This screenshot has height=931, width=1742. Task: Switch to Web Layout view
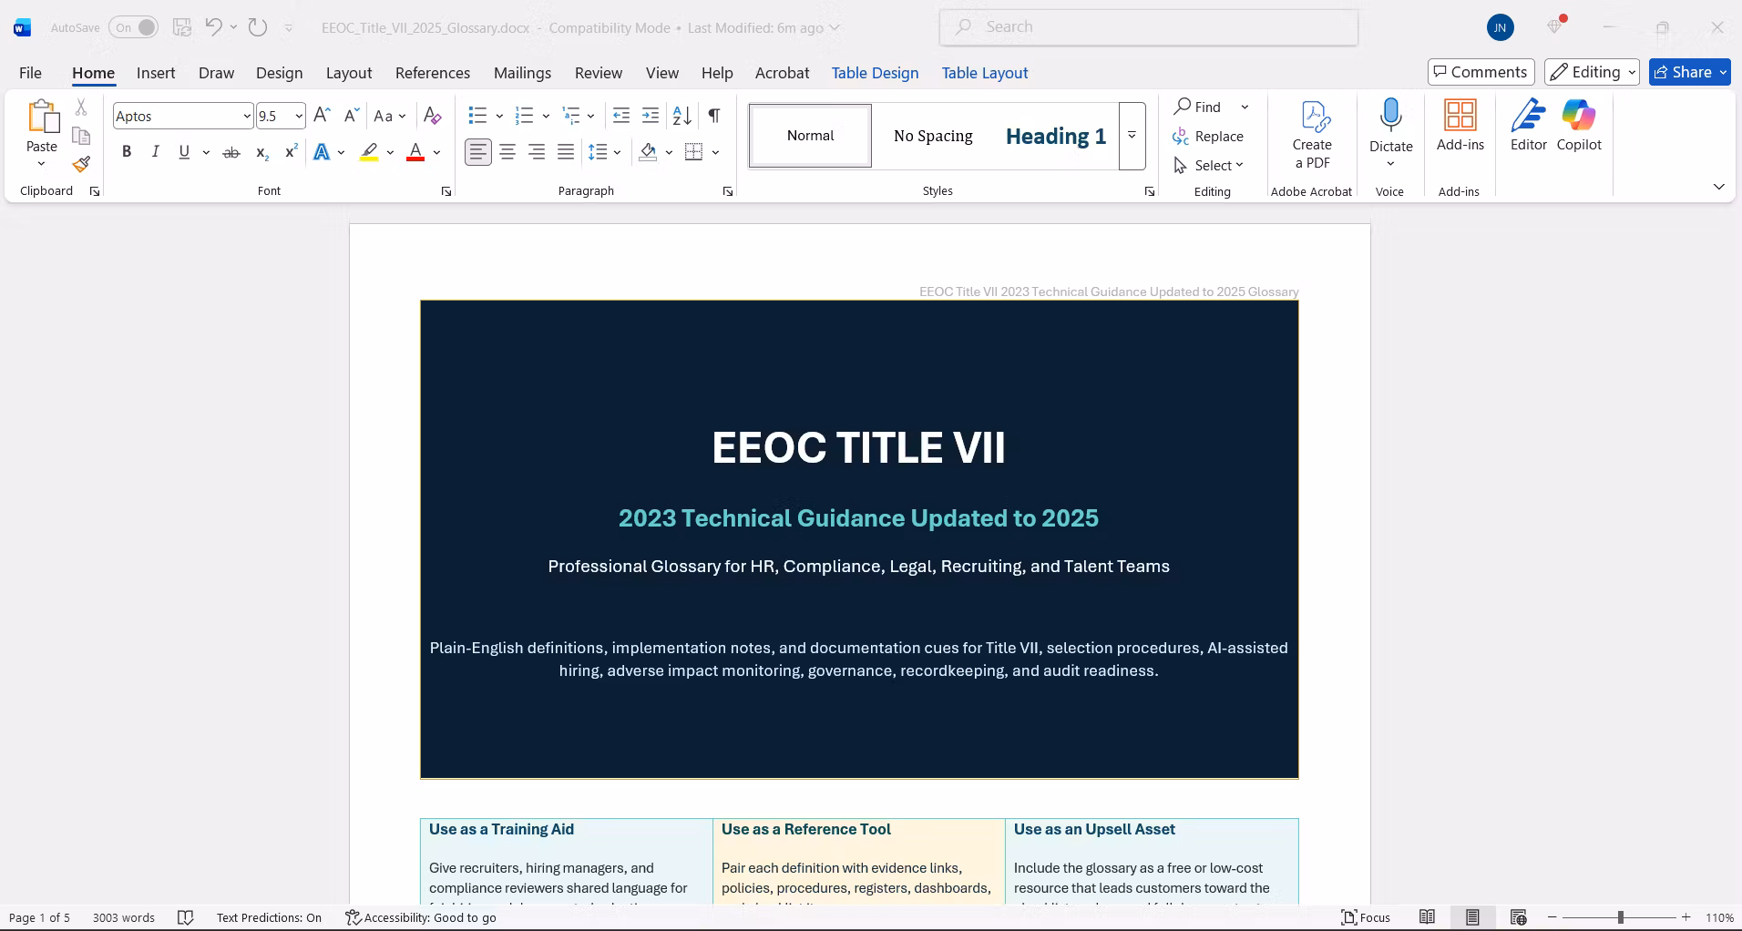pos(1518,917)
